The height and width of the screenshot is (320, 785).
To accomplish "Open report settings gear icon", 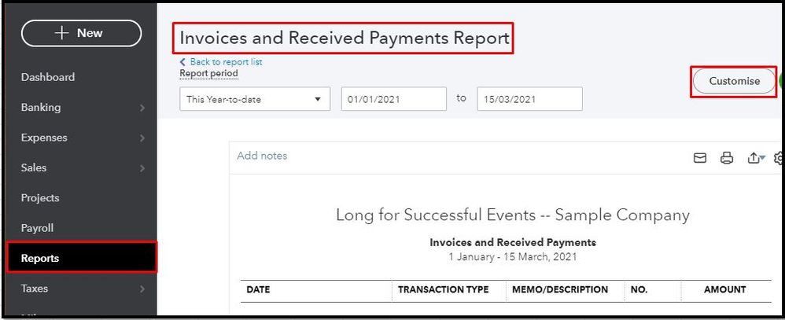I will (x=779, y=158).
